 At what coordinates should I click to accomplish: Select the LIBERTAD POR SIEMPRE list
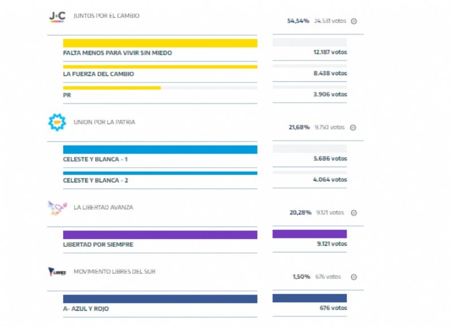coord(98,245)
